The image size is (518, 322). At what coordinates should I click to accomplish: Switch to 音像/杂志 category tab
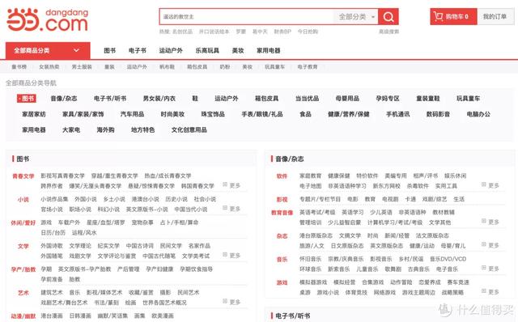(x=64, y=99)
